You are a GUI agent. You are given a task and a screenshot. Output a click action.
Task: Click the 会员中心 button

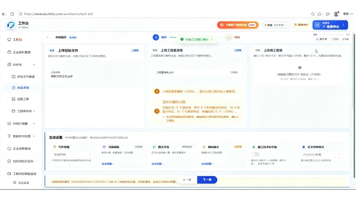coord(330,25)
